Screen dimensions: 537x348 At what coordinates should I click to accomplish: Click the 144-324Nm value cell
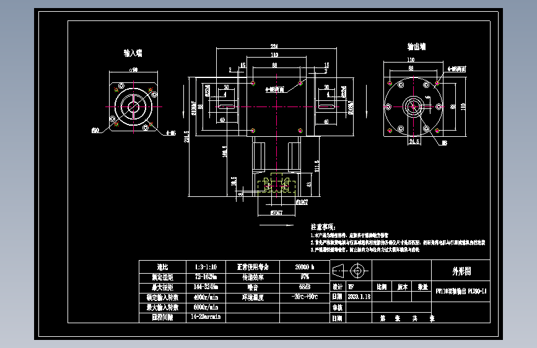206,287
